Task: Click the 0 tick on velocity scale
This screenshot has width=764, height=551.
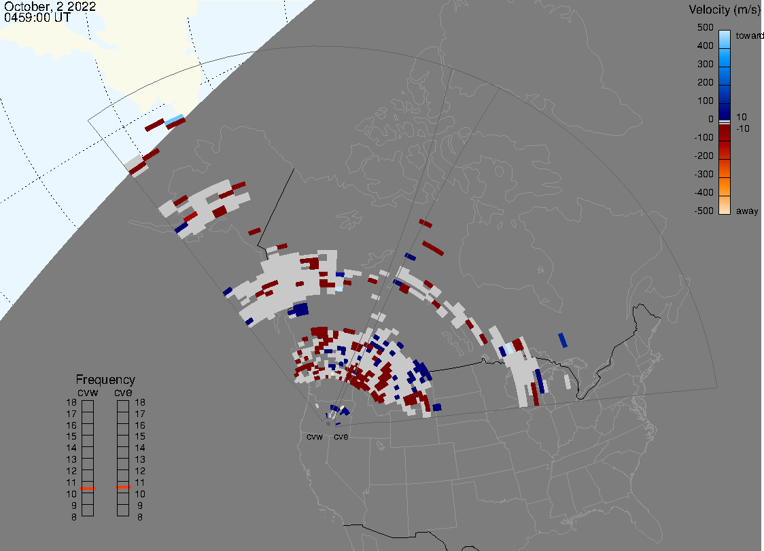Action: (711, 120)
